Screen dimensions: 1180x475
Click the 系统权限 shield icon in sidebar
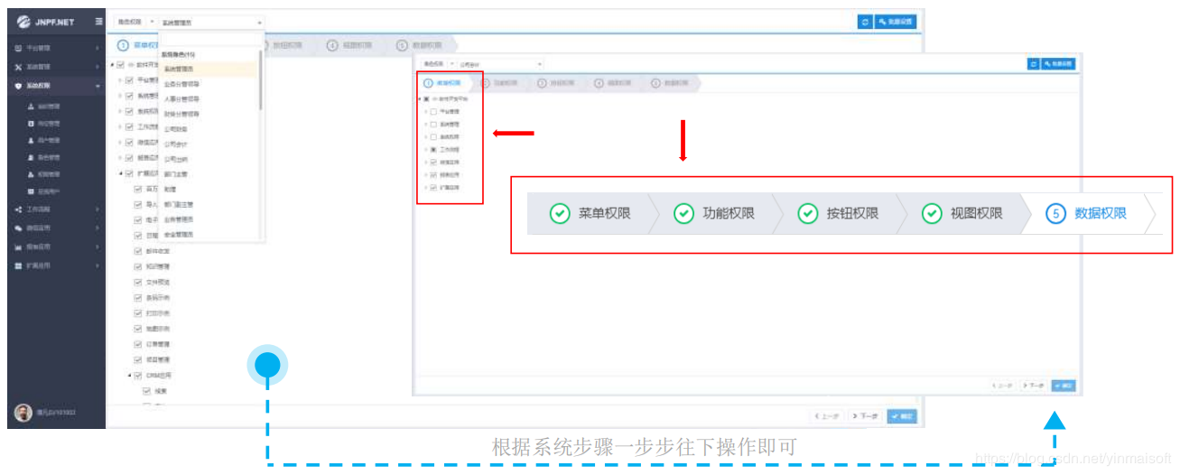[18, 86]
